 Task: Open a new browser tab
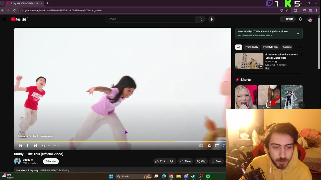coord(47,3)
